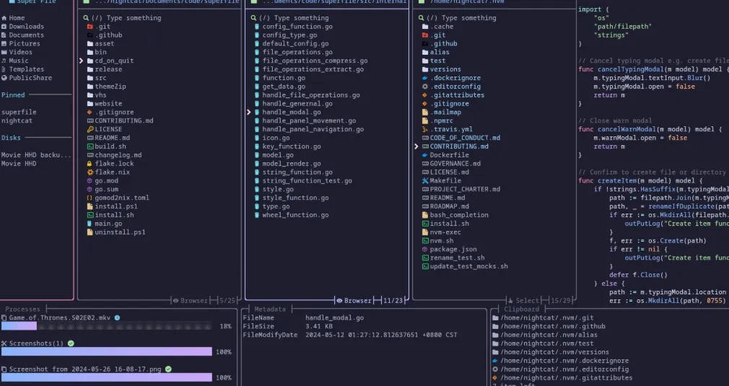Go to Videos in the sidebar
The image size is (729, 386).
pos(21,52)
